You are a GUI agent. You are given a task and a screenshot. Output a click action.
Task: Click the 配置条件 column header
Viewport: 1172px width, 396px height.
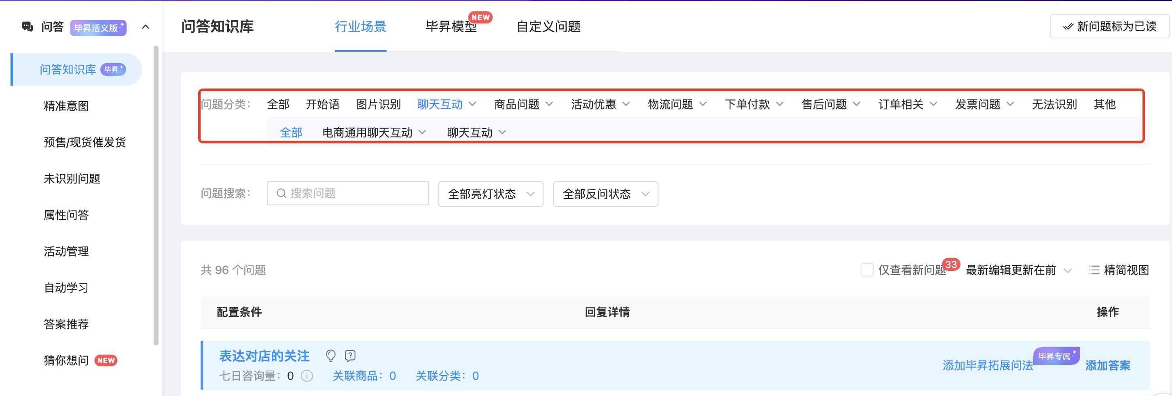pyautogui.click(x=239, y=312)
